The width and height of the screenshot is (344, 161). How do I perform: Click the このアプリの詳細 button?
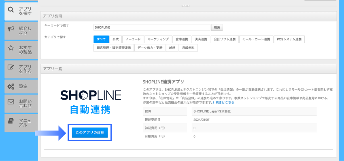tap(90, 133)
